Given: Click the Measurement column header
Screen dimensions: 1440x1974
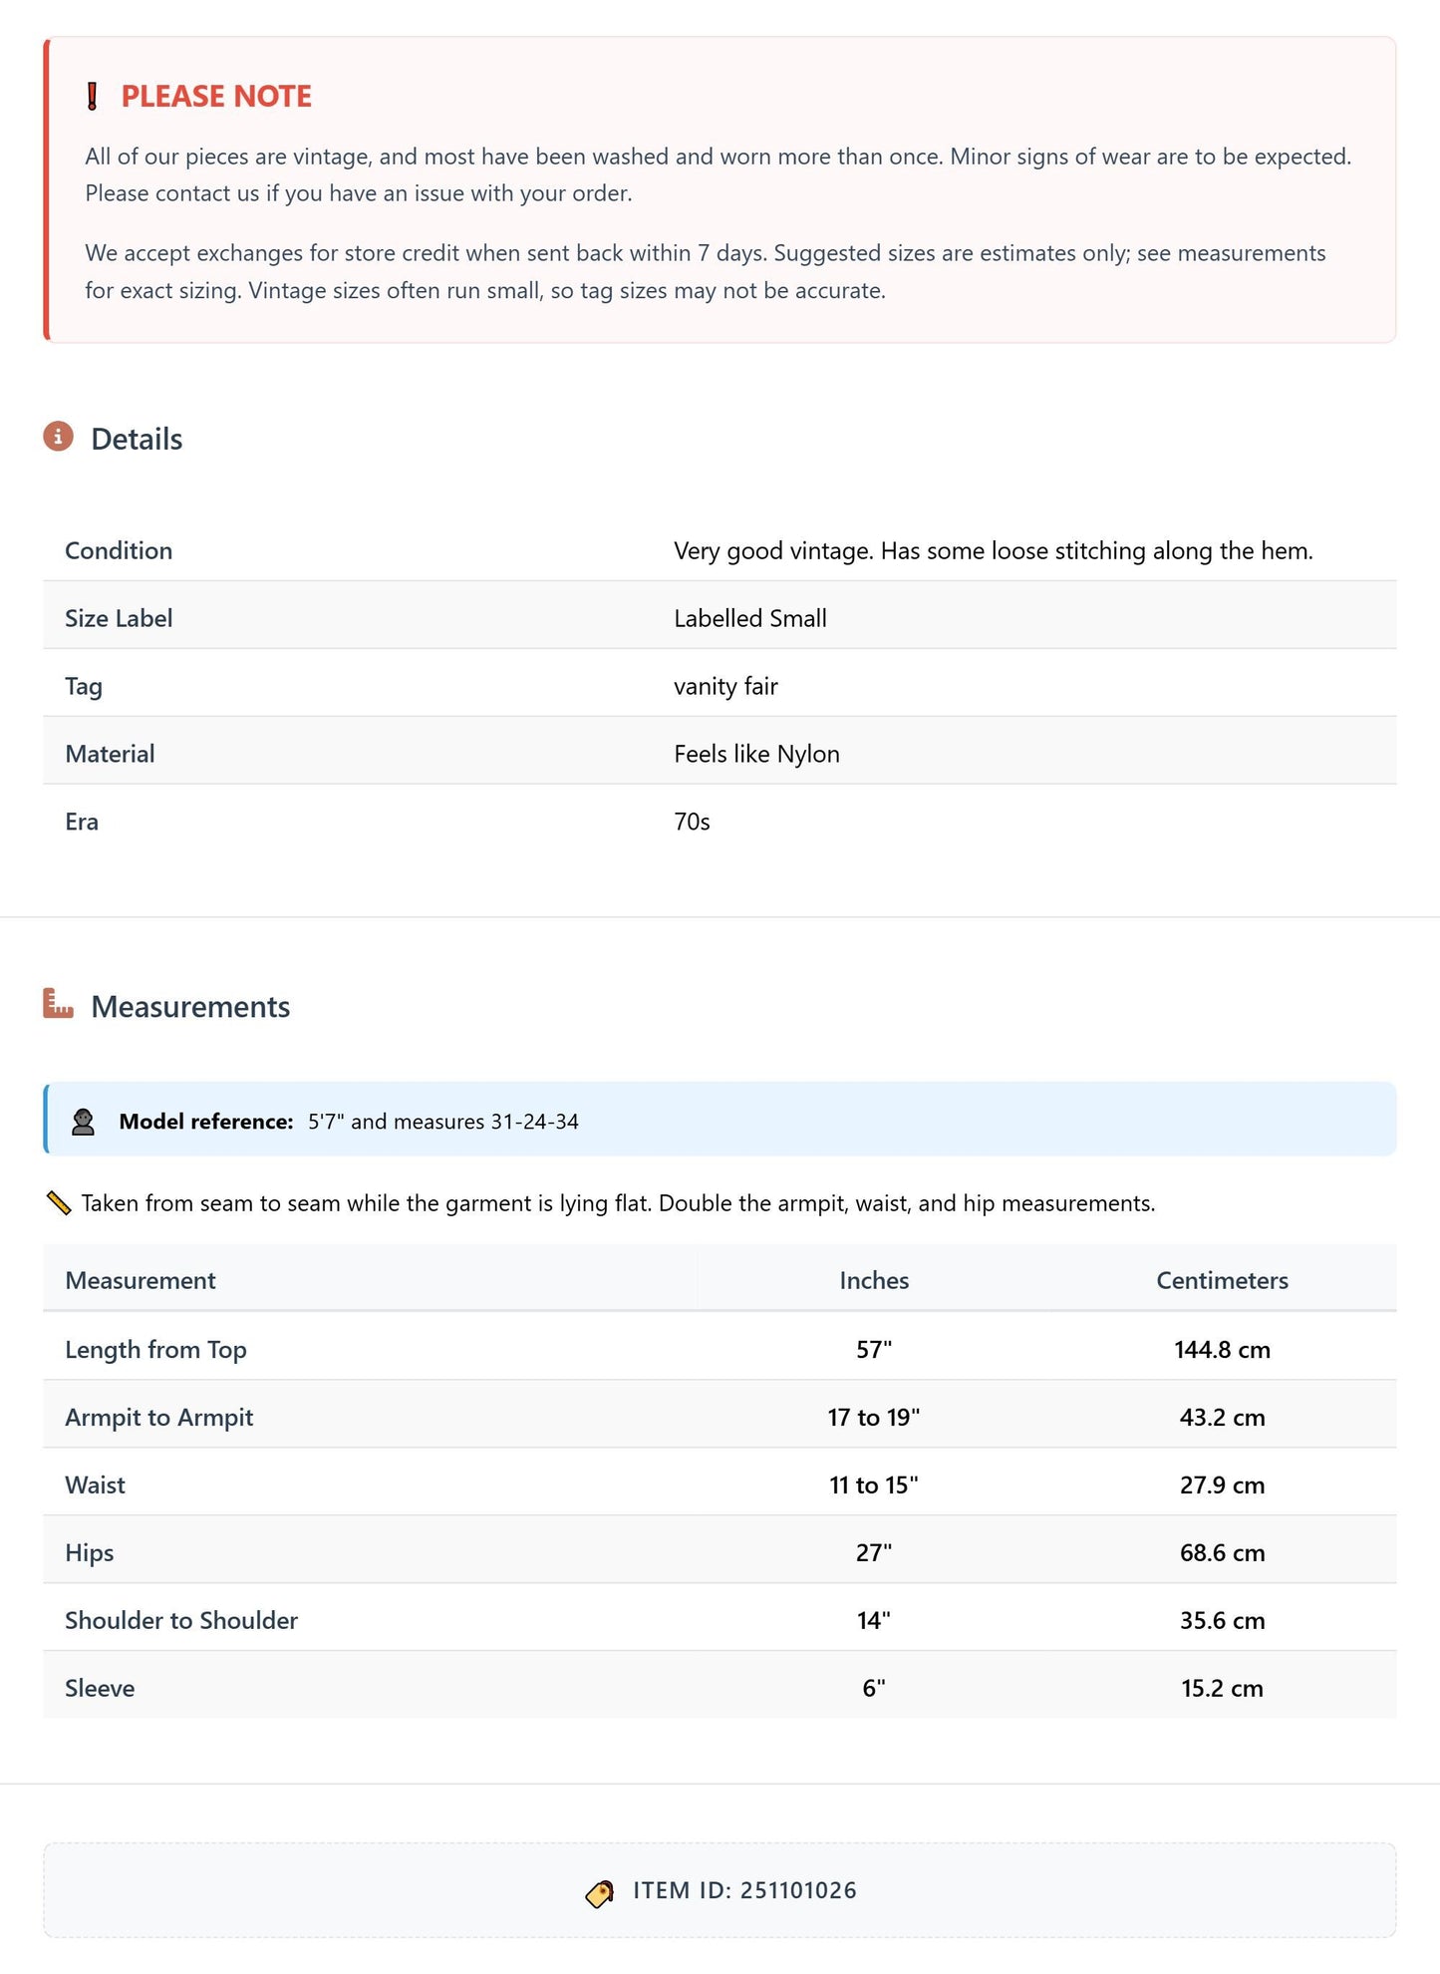Looking at the screenshot, I should tap(141, 1281).
